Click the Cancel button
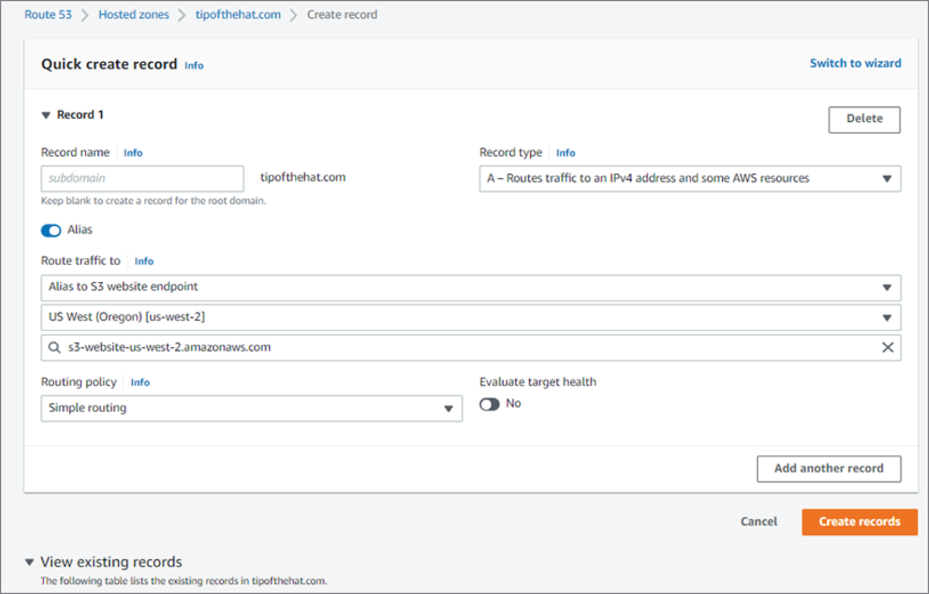The height and width of the screenshot is (594, 929). tap(759, 522)
